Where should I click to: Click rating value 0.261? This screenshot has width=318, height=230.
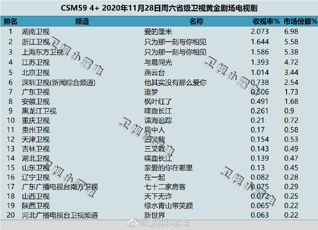(x=260, y=111)
